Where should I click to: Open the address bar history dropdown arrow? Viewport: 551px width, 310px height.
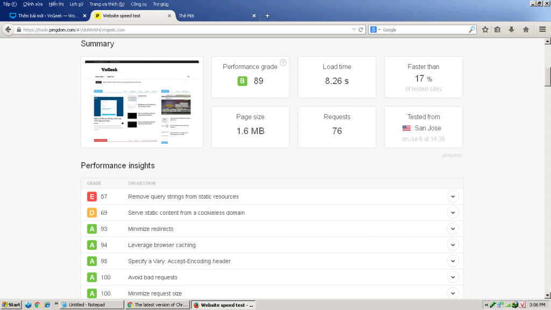[x=354, y=30]
